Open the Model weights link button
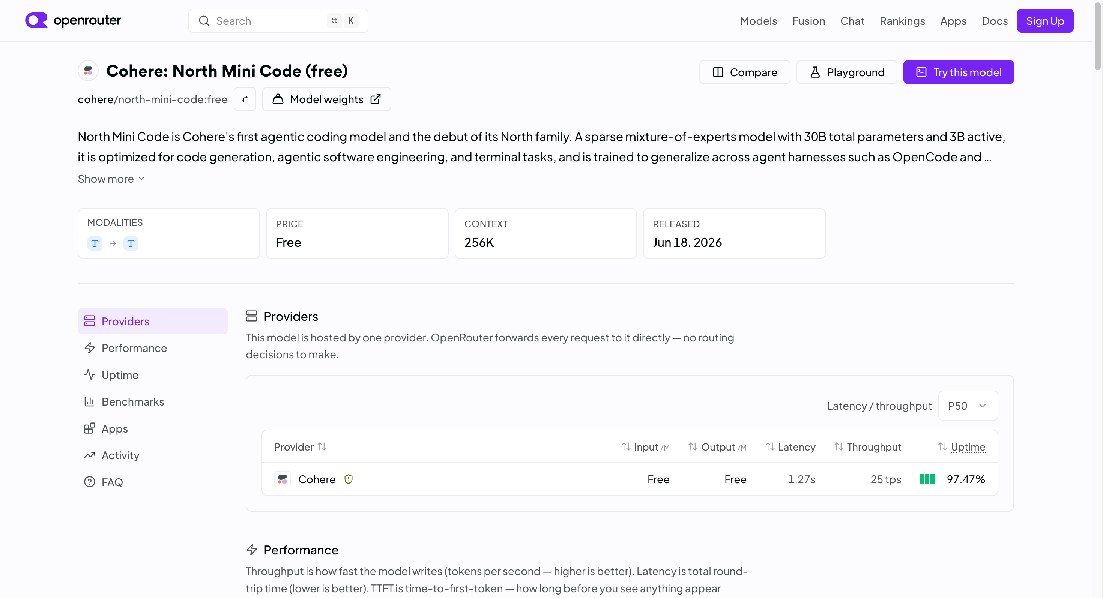This screenshot has width=1103, height=598. click(x=327, y=99)
